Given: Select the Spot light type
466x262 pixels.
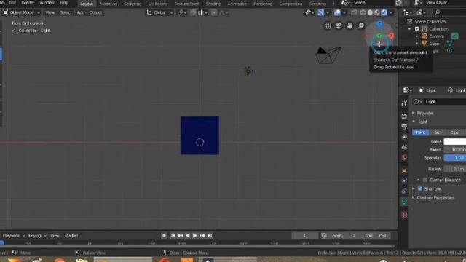Looking at the screenshot, I should (455, 132).
